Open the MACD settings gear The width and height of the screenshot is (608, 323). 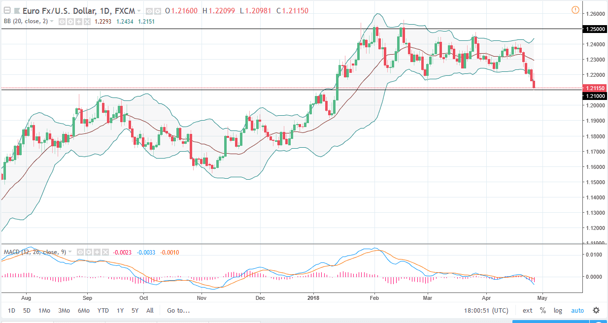click(89, 252)
